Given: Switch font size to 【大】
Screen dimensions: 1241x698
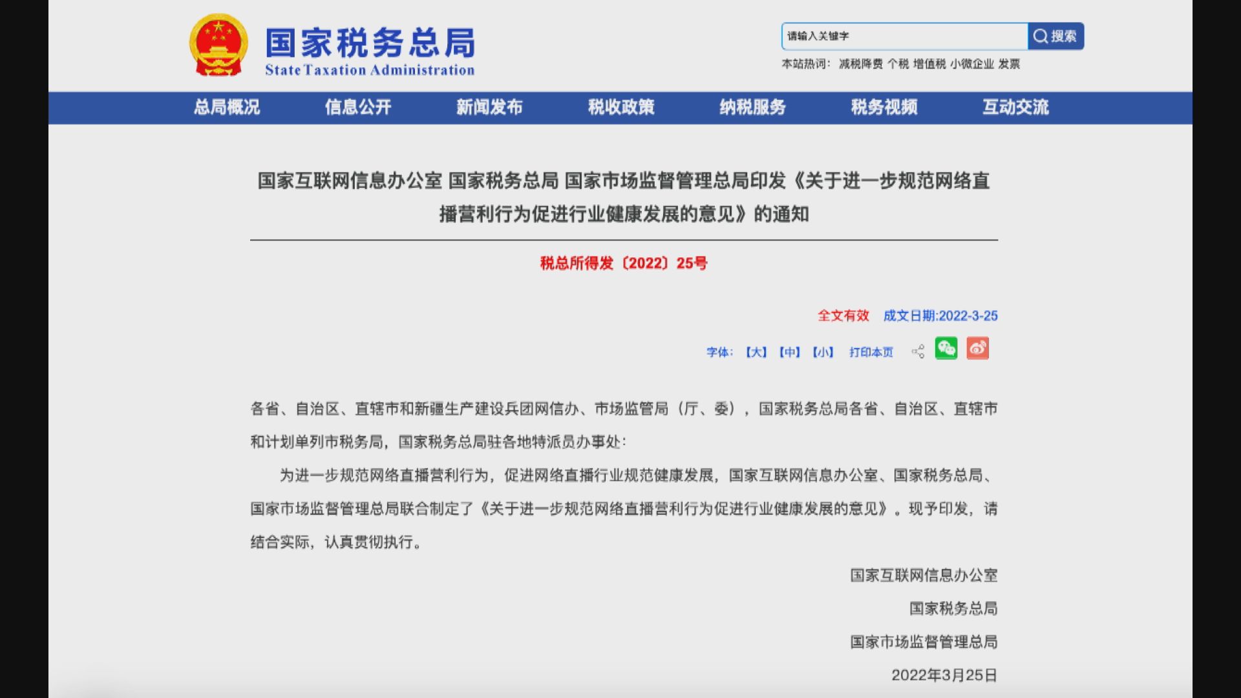Looking at the screenshot, I should pyautogui.click(x=756, y=352).
